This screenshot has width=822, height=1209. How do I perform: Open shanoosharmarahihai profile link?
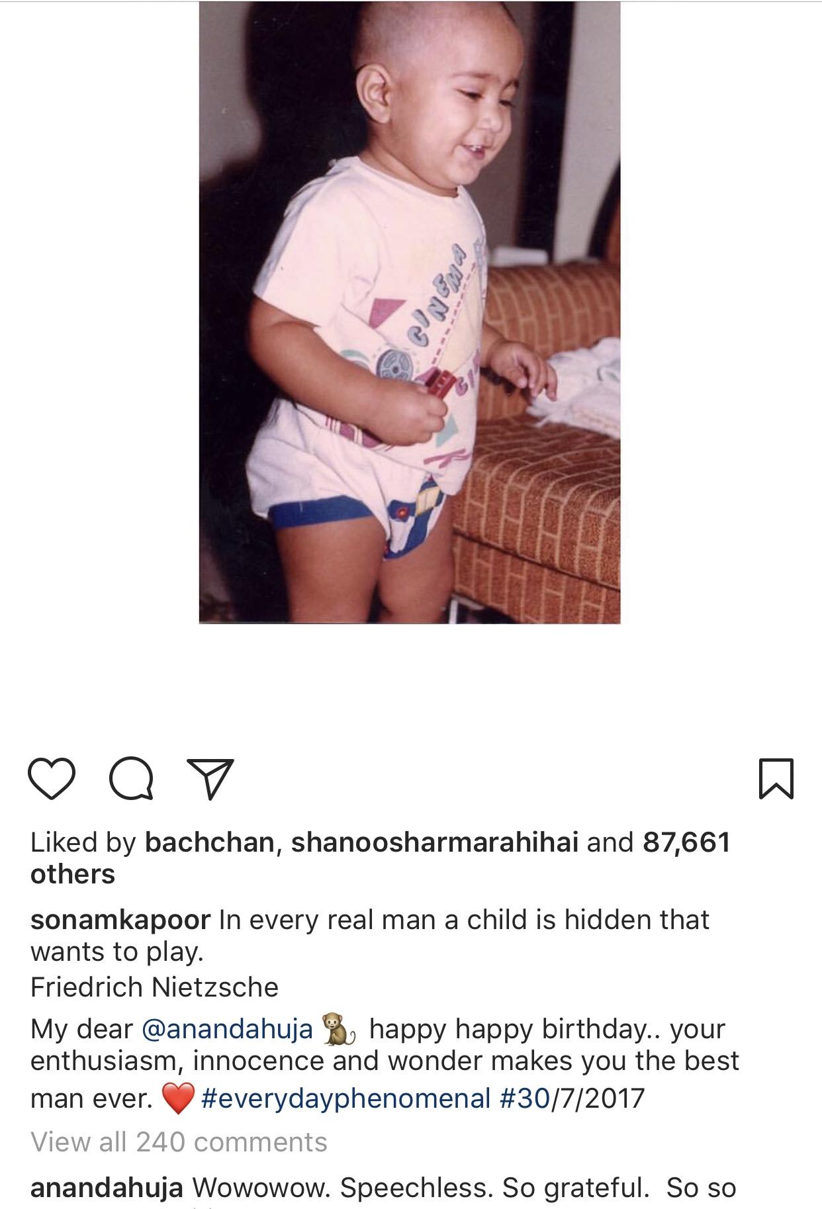point(435,842)
